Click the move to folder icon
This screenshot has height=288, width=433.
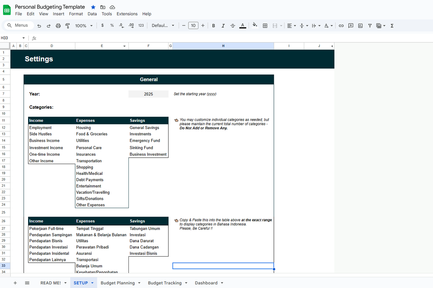tap(103, 7)
